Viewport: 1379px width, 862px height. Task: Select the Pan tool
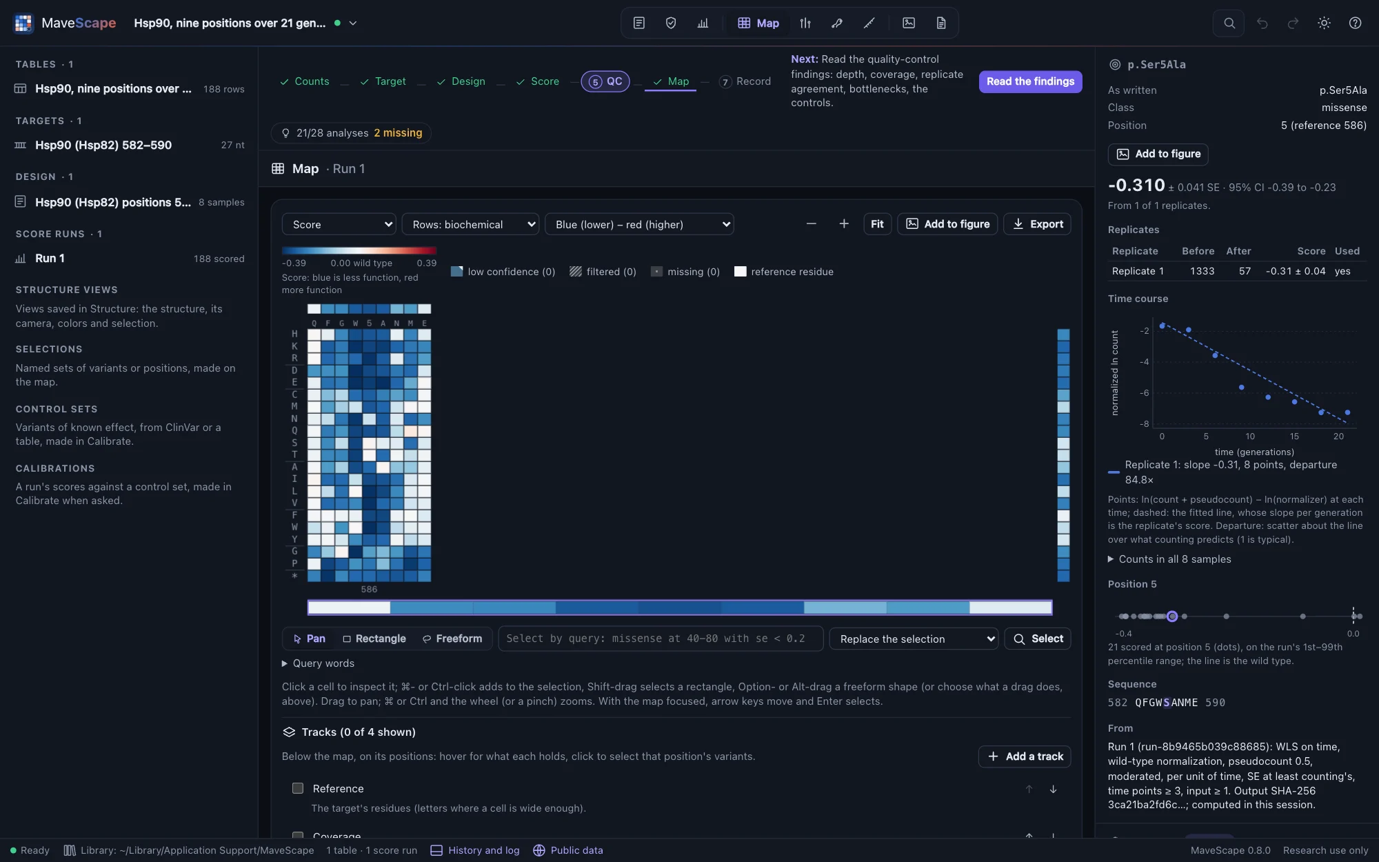309,639
